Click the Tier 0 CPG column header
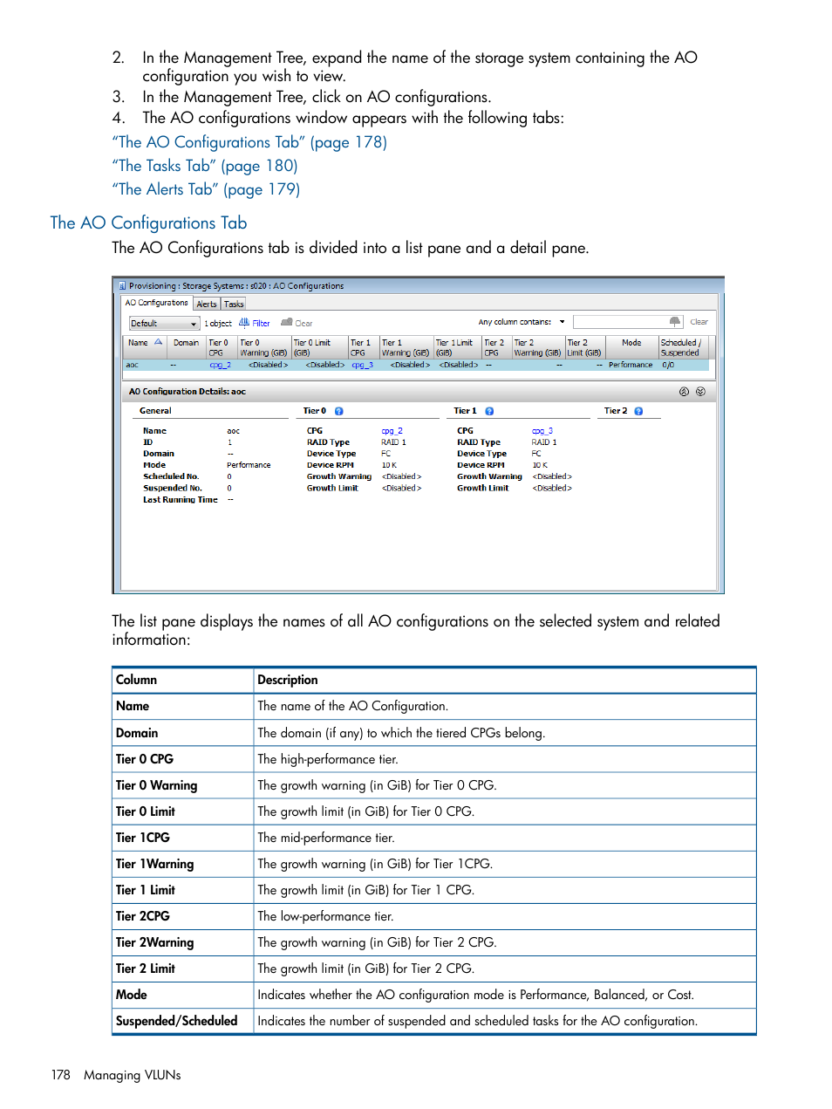This screenshot has height=1109, width=832. tap(222, 347)
